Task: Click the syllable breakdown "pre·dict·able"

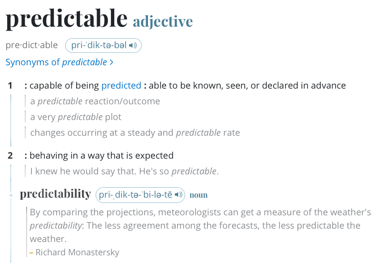Action: point(31,46)
